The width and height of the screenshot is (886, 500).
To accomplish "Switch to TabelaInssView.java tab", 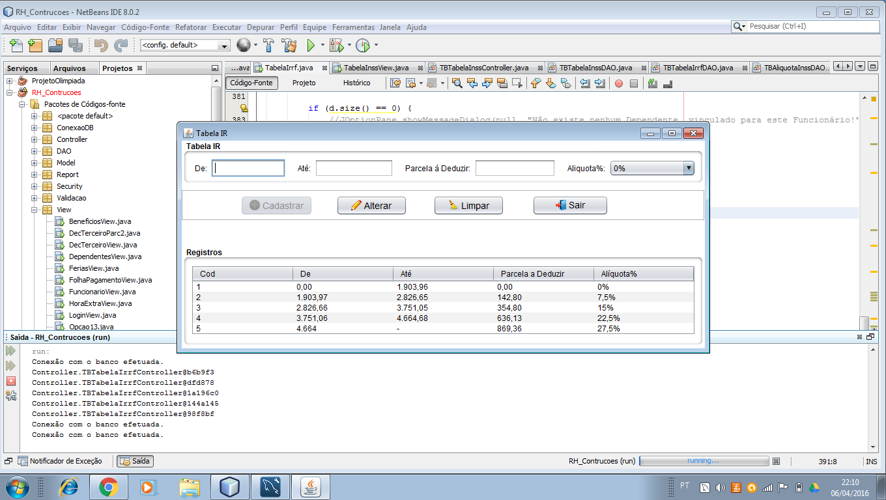I will 376,68.
